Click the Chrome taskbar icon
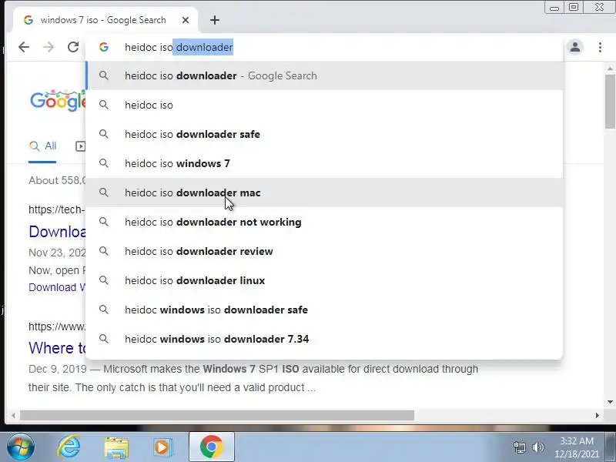This screenshot has height=462, width=616. [211, 447]
